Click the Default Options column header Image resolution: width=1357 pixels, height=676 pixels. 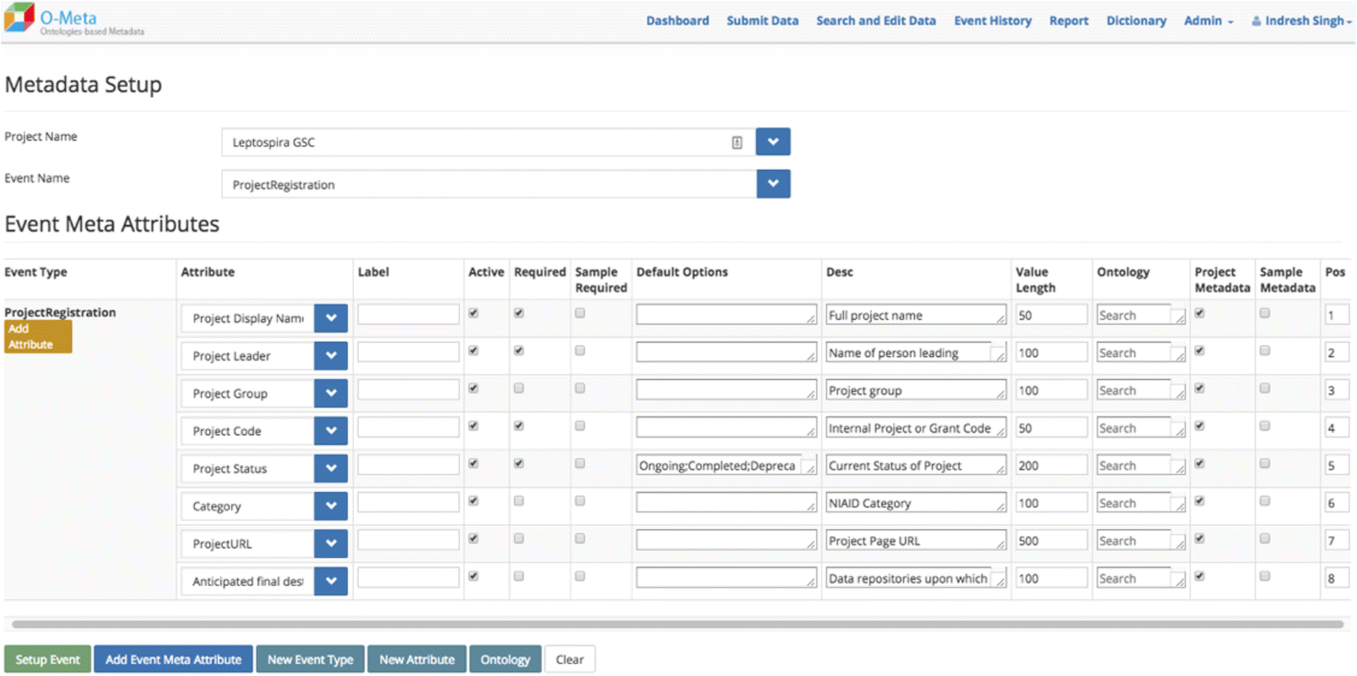point(682,272)
